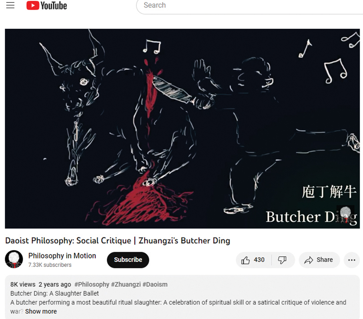Visit the Philosophy in Motion channel name

62,256
